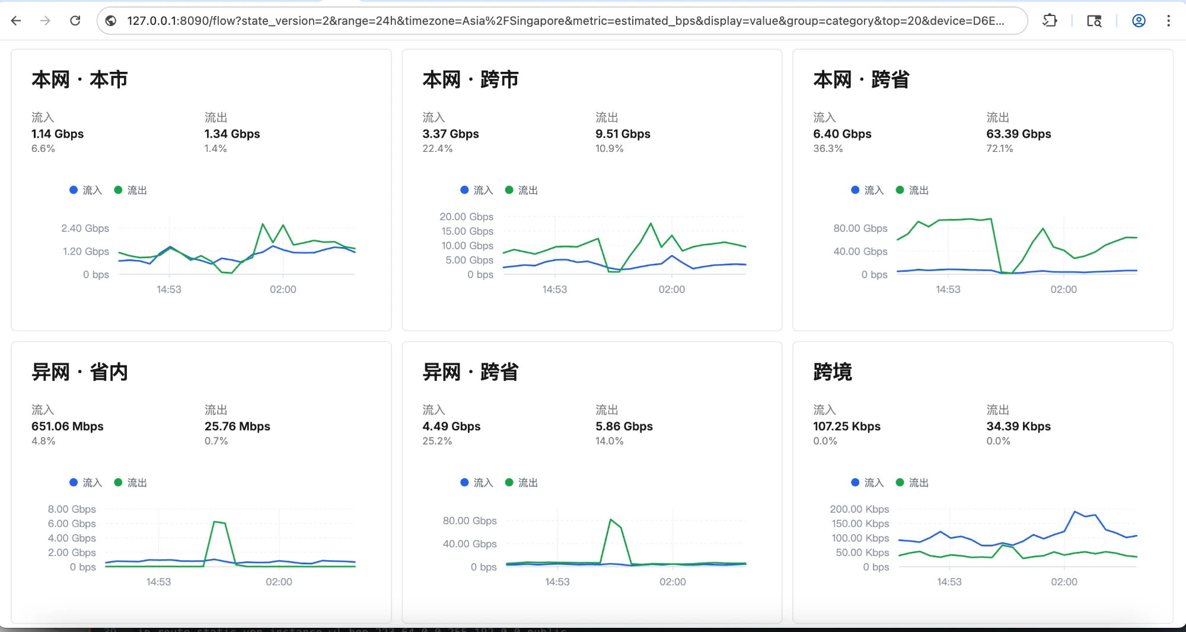Toggle 流入 legend in 本网·跨市 chart
The image size is (1186, 632).
[477, 190]
